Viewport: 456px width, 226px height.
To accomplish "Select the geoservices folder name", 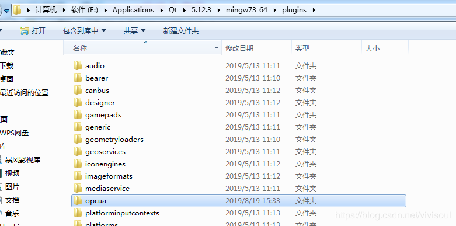I will pyautogui.click(x=105, y=152).
